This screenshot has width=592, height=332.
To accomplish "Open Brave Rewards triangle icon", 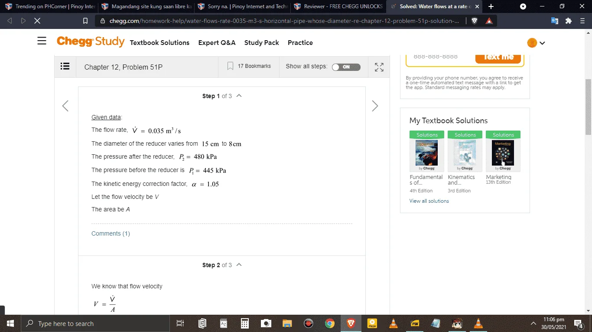I will tap(489, 21).
